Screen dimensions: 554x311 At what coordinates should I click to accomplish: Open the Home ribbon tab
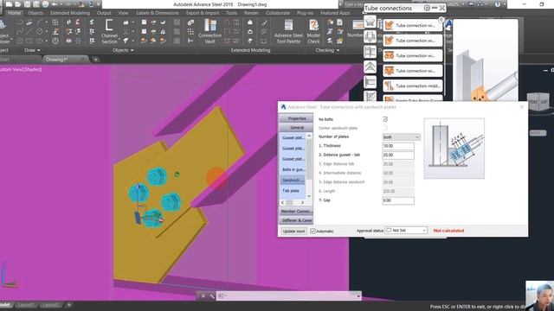14,13
